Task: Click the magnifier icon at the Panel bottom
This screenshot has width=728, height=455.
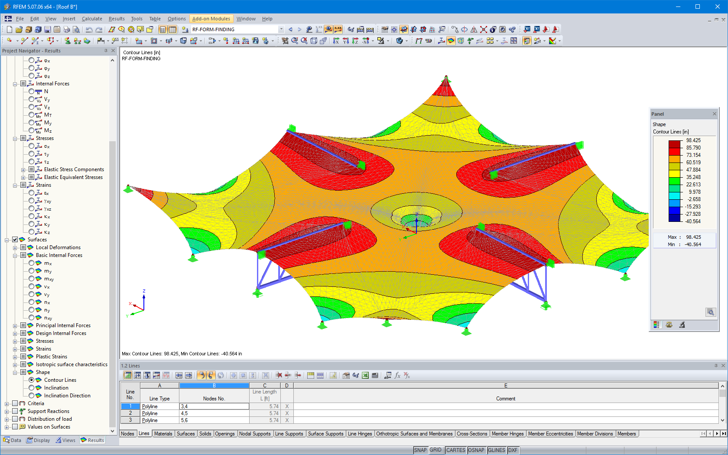Action: click(x=710, y=312)
